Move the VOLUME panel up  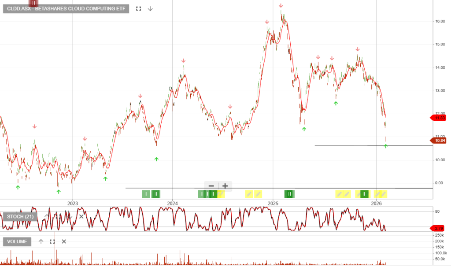click(x=41, y=241)
